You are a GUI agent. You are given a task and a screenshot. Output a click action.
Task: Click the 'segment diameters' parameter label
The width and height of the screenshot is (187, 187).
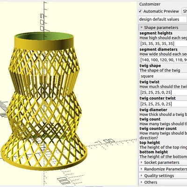point(158,50)
